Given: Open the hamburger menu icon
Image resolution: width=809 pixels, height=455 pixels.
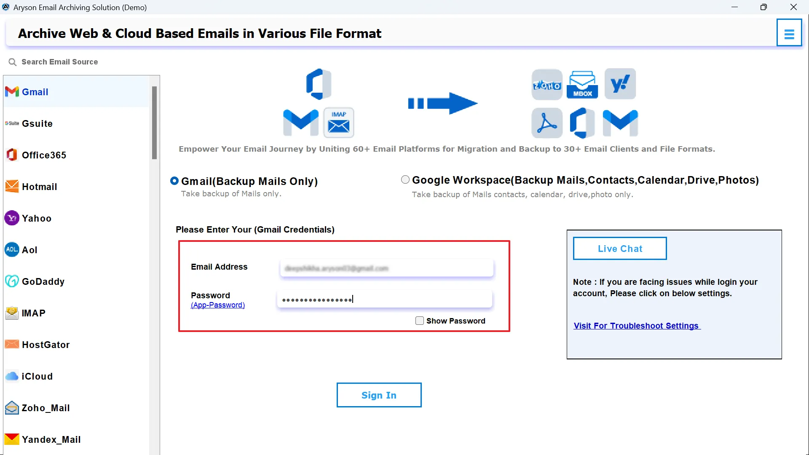Looking at the screenshot, I should [789, 33].
